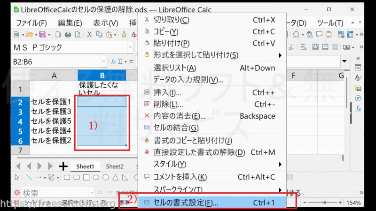Click the Save document icon
Viewport: 376px width, 211px height.
[42, 34]
